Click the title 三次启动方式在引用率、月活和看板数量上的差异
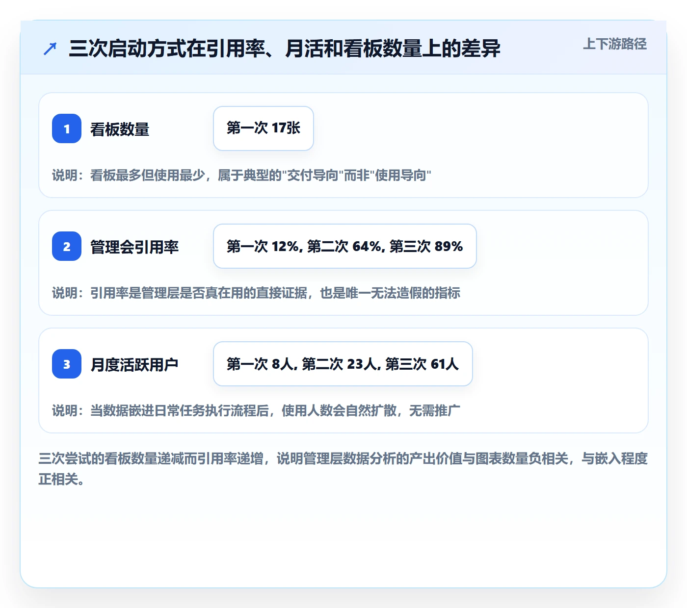The width and height of the screenshot is (687, 608). [x=285, y=49]
